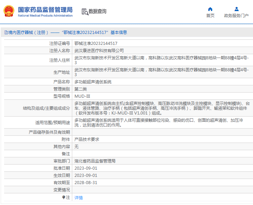Click the document icon before 境内医疗器械
Image resolution: width=253 pixels, height=205 pixels.
coord(6,33)
